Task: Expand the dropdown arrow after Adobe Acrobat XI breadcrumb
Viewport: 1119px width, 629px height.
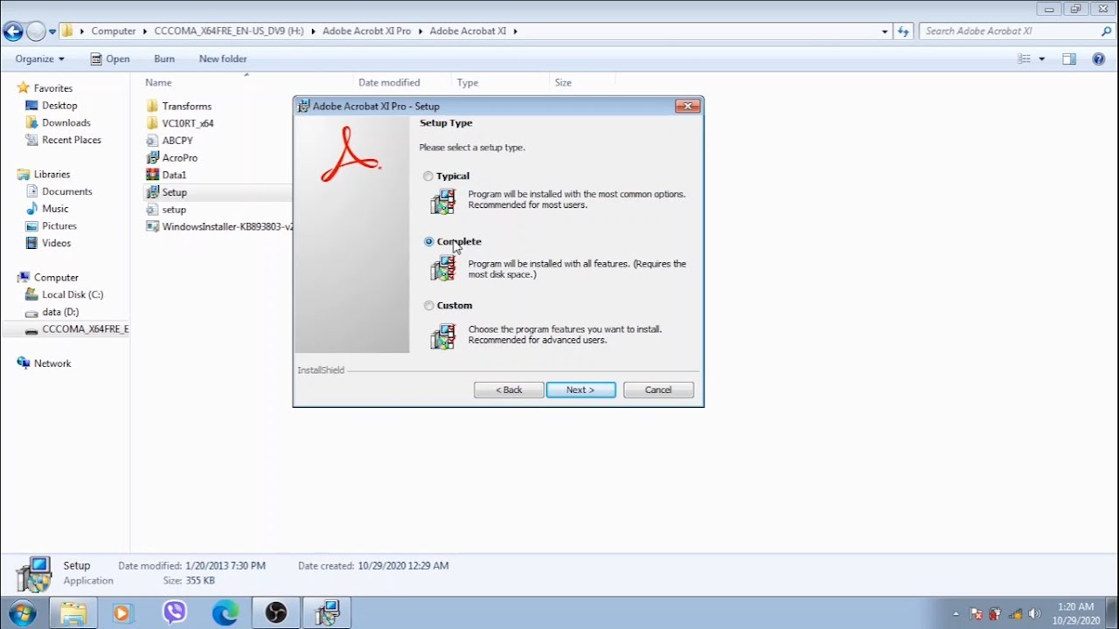Action: pos(516,31)
